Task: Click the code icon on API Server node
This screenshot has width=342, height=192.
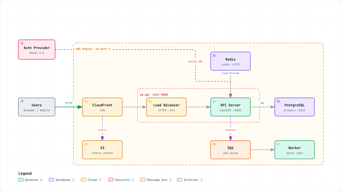Action: pos(214,101)
